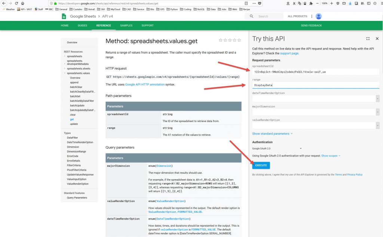Click into the range input field
This screenshot has width=383, height=237.
click(x=316, y=85)
